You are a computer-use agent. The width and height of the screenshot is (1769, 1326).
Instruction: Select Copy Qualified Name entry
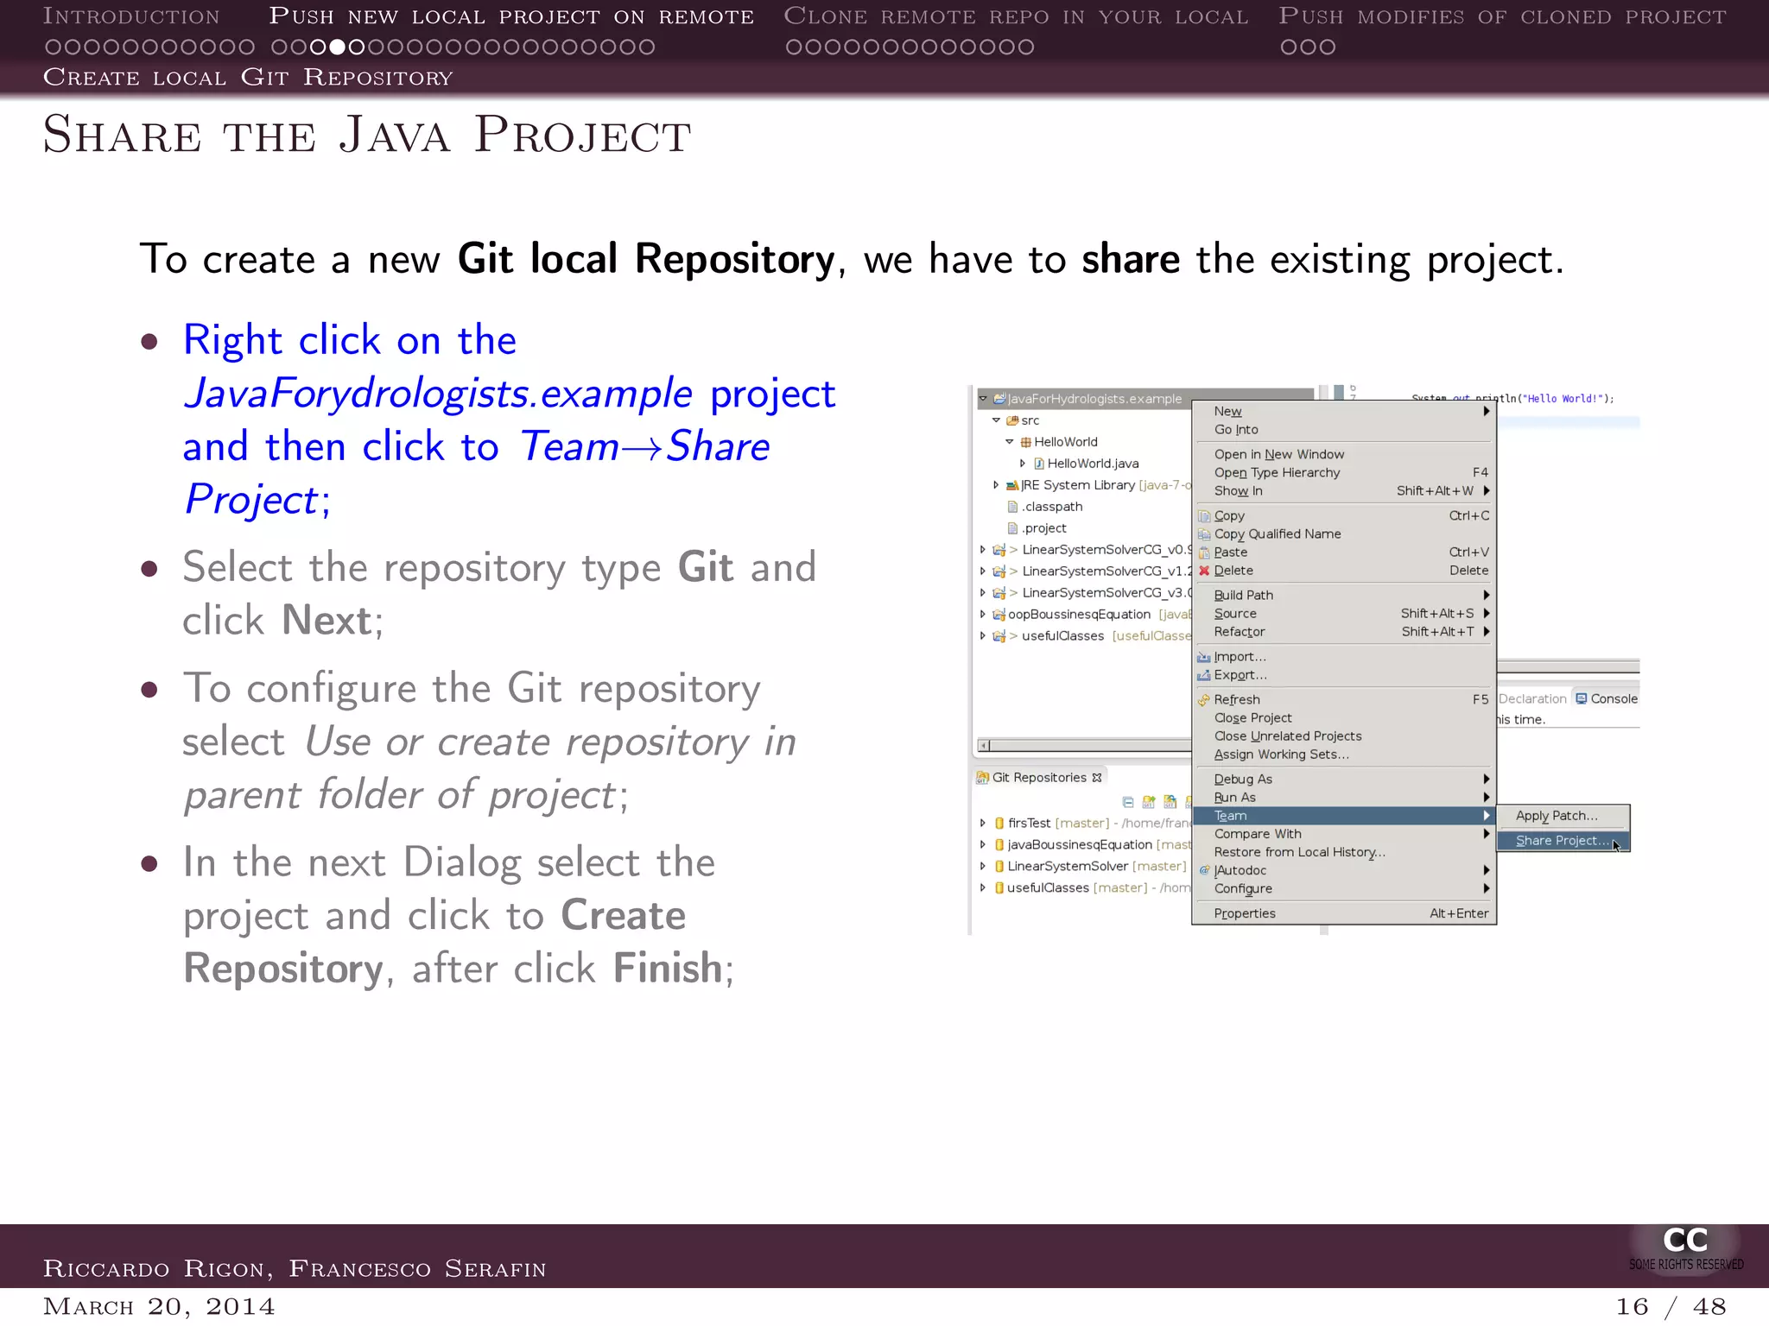pyautogui.click(x=1344, y=534)
